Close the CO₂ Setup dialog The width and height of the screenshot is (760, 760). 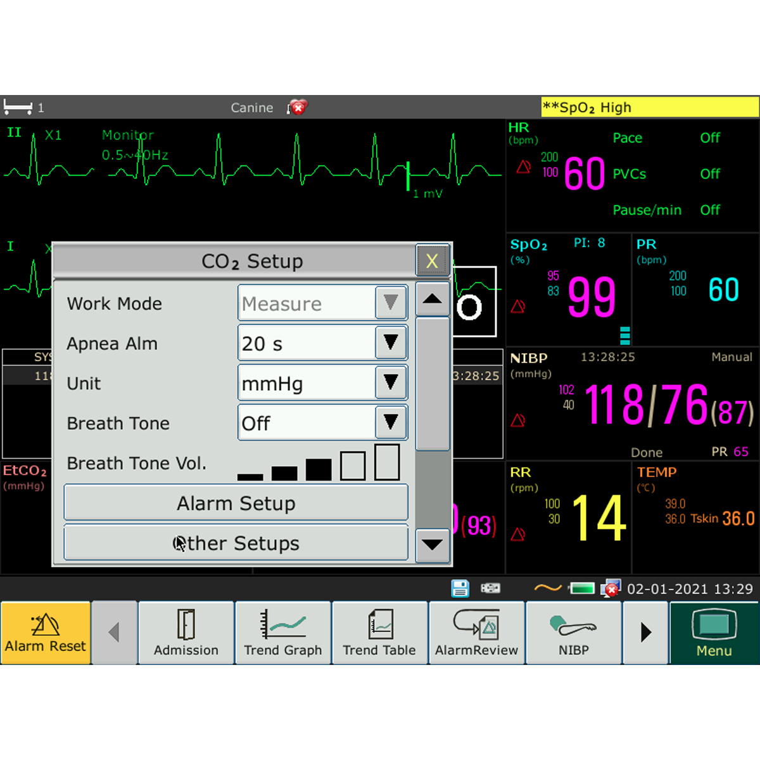click(x=432, y=261)
